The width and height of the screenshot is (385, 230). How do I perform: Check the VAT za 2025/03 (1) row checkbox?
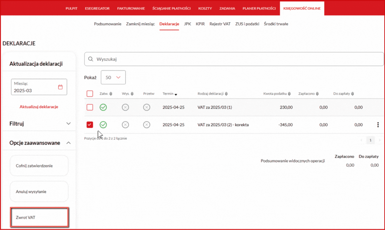coord(90,107)
